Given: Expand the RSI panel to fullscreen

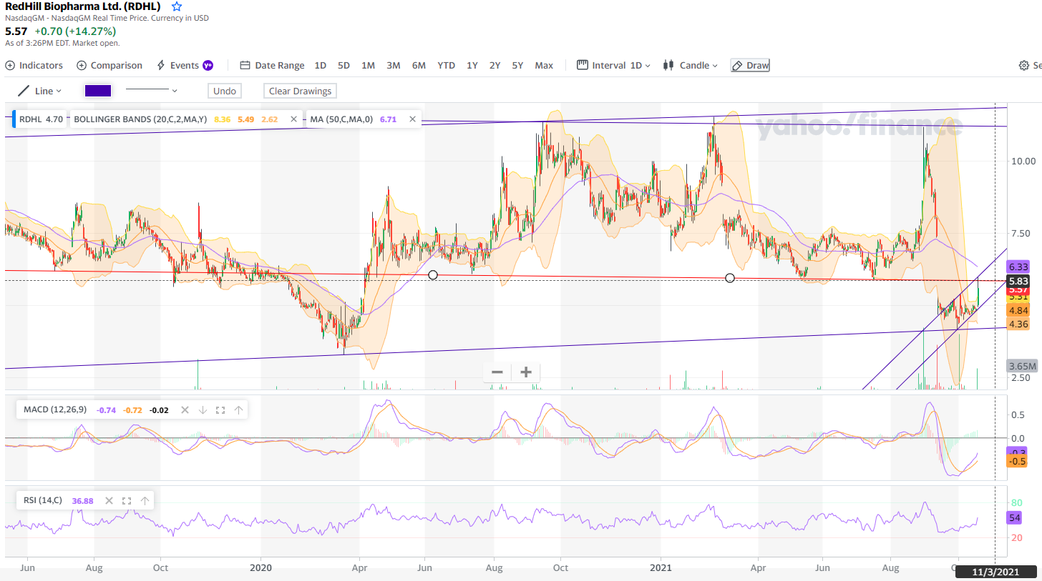Looking at the screenshot, I should [x=127, y=501].
